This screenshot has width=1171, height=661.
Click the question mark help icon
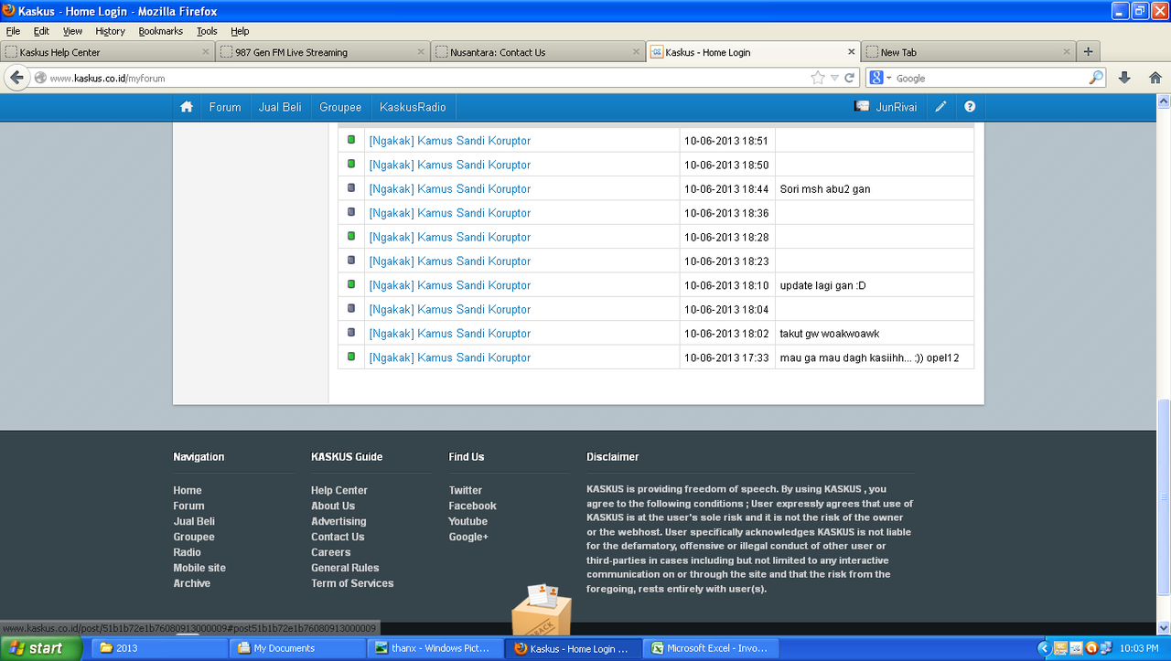(970, 107)
